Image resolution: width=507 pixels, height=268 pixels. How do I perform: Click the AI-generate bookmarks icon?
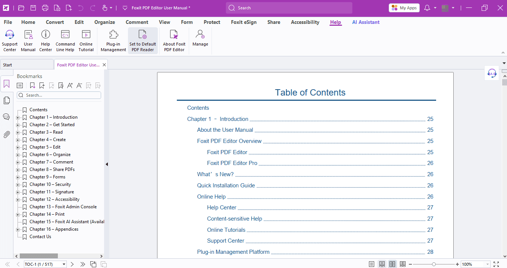[x=32, y=85]
